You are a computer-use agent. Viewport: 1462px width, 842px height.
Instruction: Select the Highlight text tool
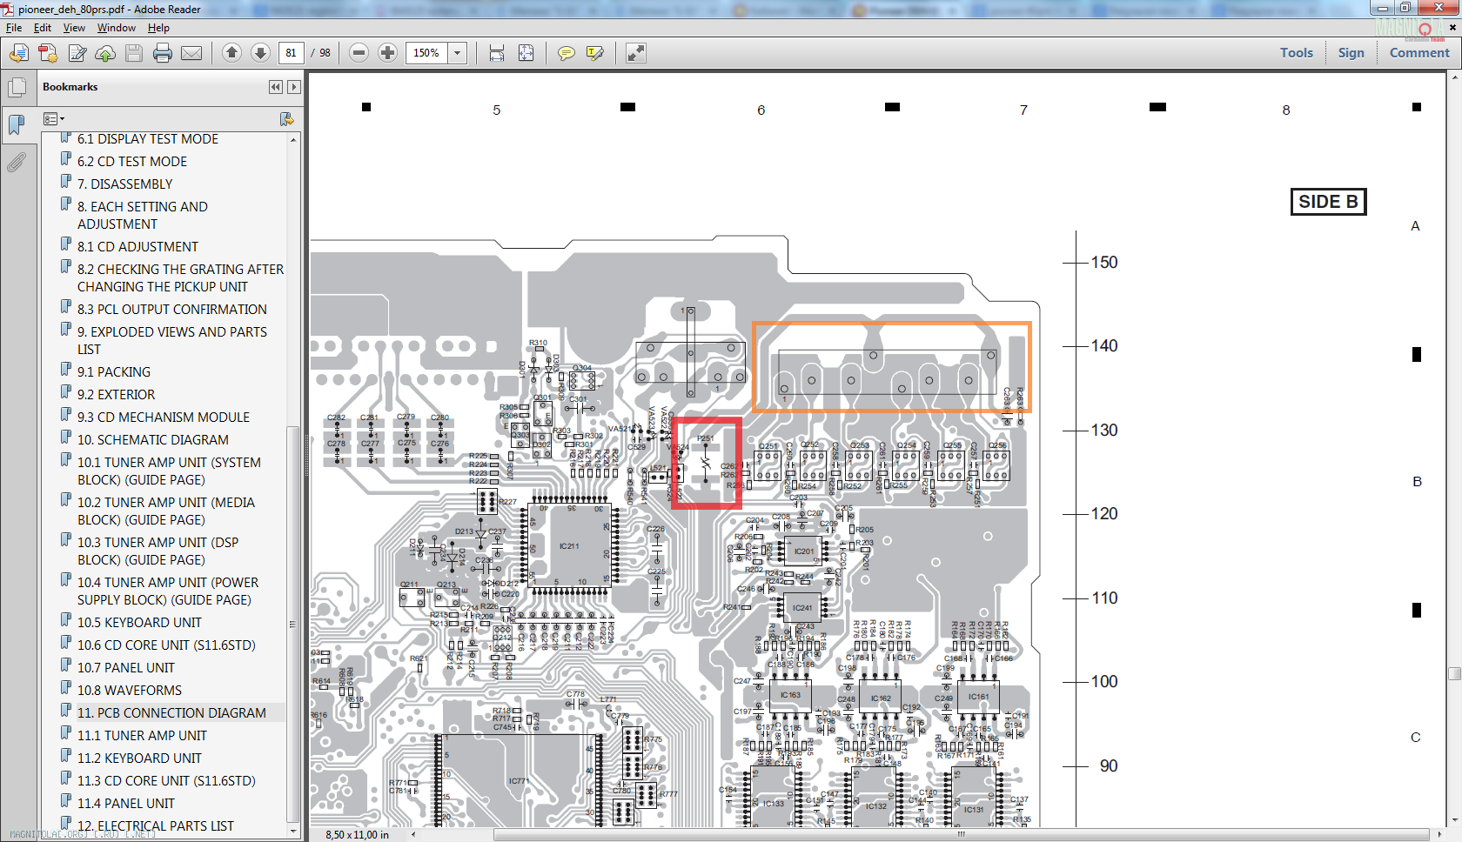595,53
